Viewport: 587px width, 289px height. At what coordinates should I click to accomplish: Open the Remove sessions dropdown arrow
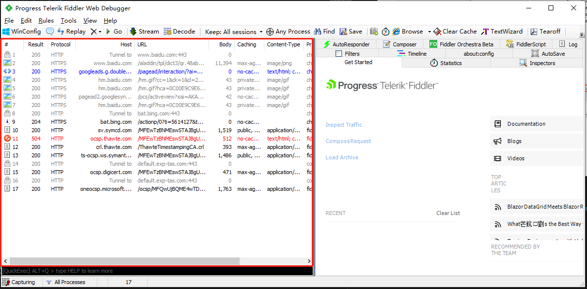click(100, 32)
